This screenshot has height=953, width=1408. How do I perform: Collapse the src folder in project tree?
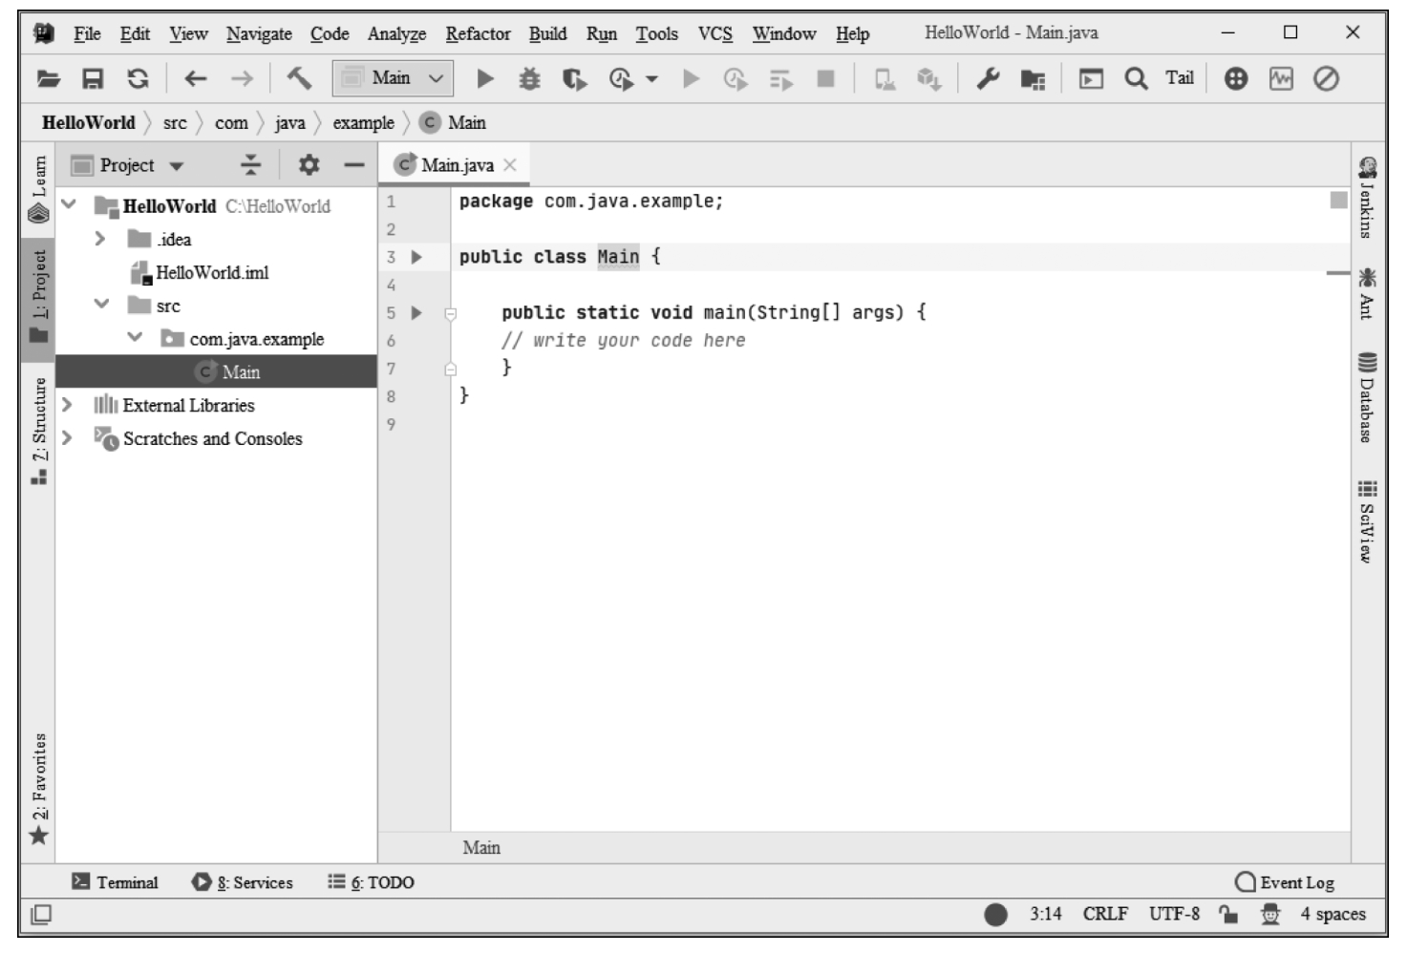(102, 305)
